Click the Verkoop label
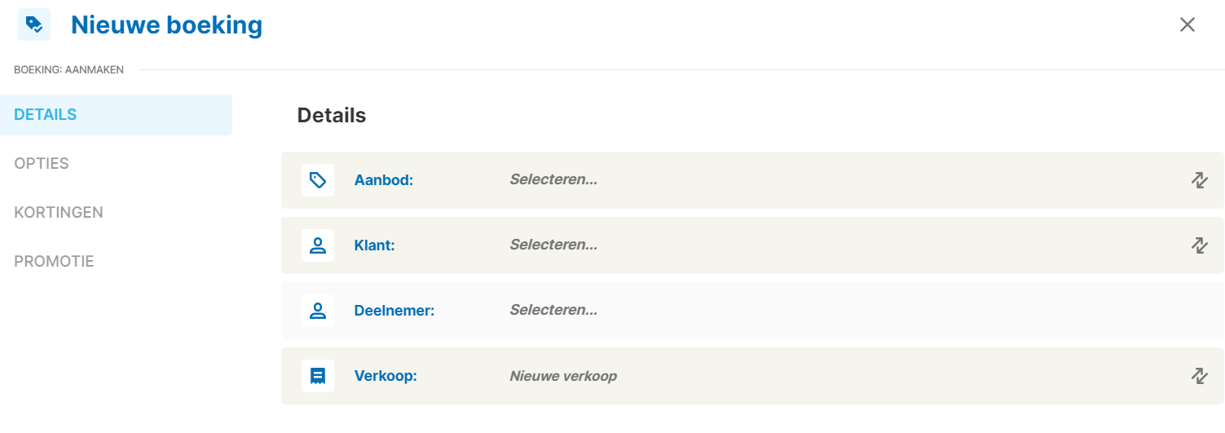Viewport: 1225px width, 433px height. (x=386, y=376)
